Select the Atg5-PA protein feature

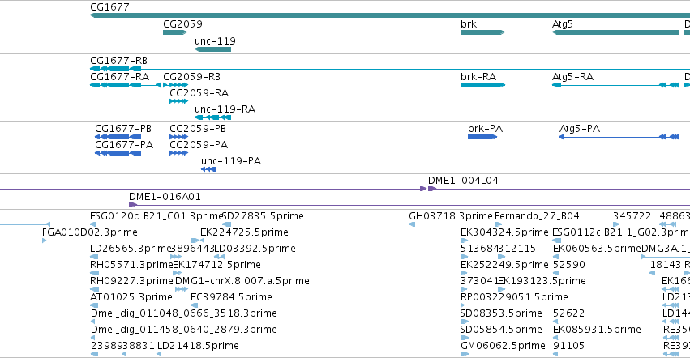pos(619,137)
